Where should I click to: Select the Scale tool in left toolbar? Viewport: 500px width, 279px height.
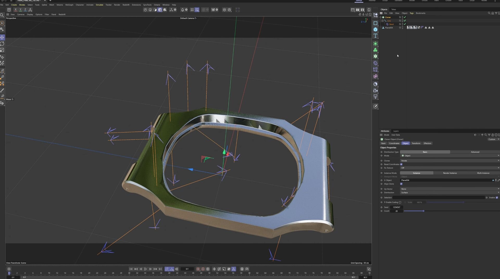(2, 50)
